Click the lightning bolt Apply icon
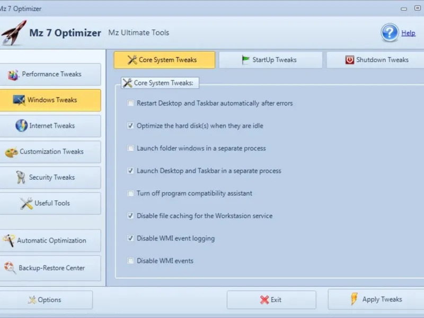424x318 pixels. [x=354, y=299]
